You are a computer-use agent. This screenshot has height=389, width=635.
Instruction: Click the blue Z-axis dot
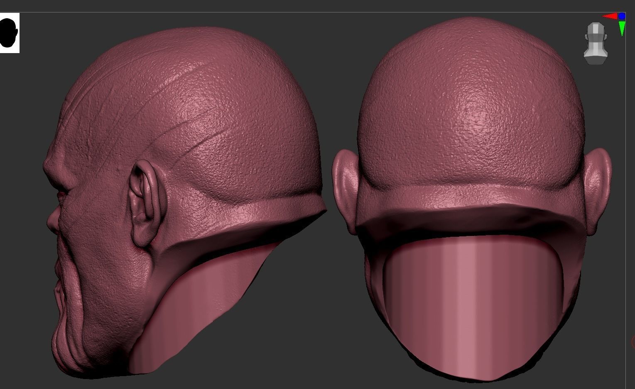click(x=622, y=16)
